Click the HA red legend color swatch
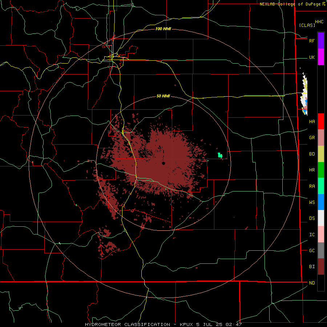The width and height of the screenshot is (327, 327). pos(321,121)
